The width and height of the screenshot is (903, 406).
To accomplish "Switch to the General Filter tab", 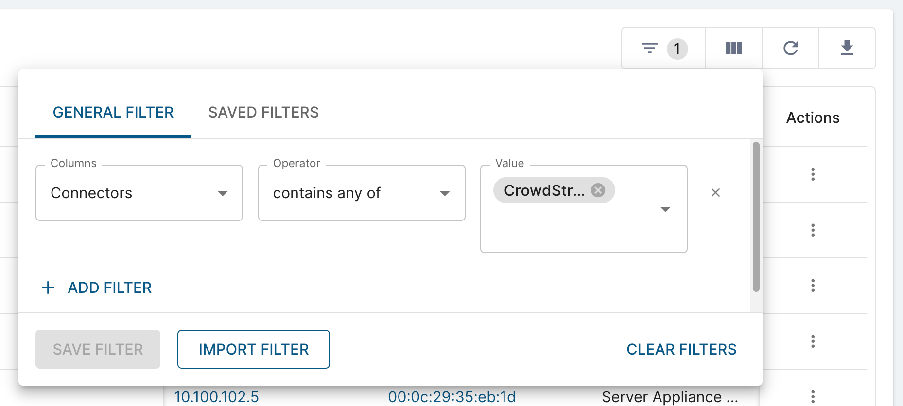I will (113, 113).
